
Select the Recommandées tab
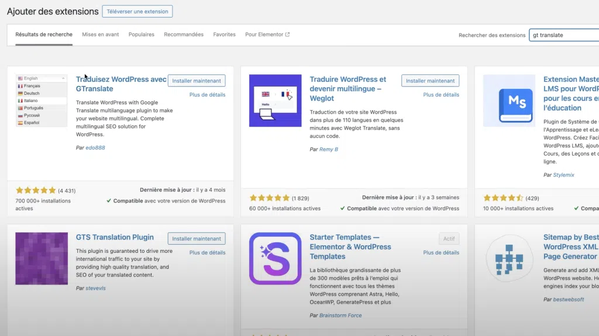(184, 35)
